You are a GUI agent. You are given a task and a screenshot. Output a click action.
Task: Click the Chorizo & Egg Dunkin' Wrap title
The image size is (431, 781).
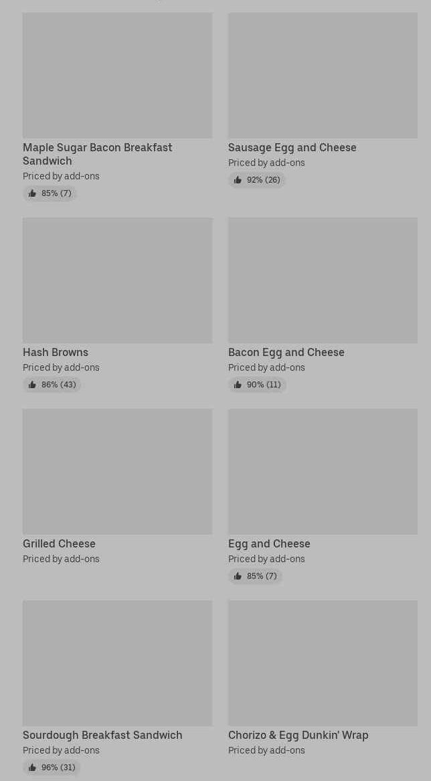pos(298,735)
